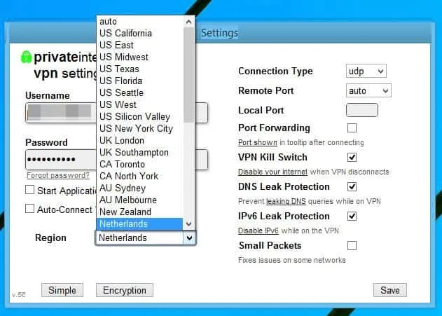Check the Start Application checkbox

(x=29, y=190)
